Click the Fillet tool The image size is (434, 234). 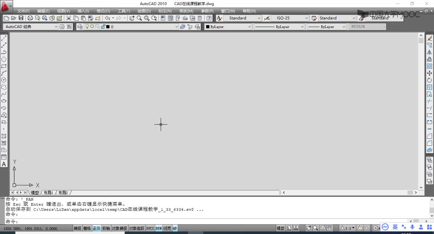coord(430,143)
